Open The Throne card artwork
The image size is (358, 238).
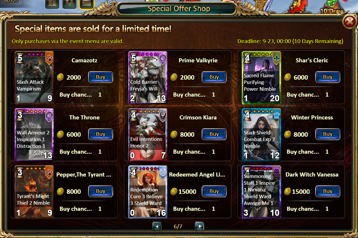tap(34, 135)
